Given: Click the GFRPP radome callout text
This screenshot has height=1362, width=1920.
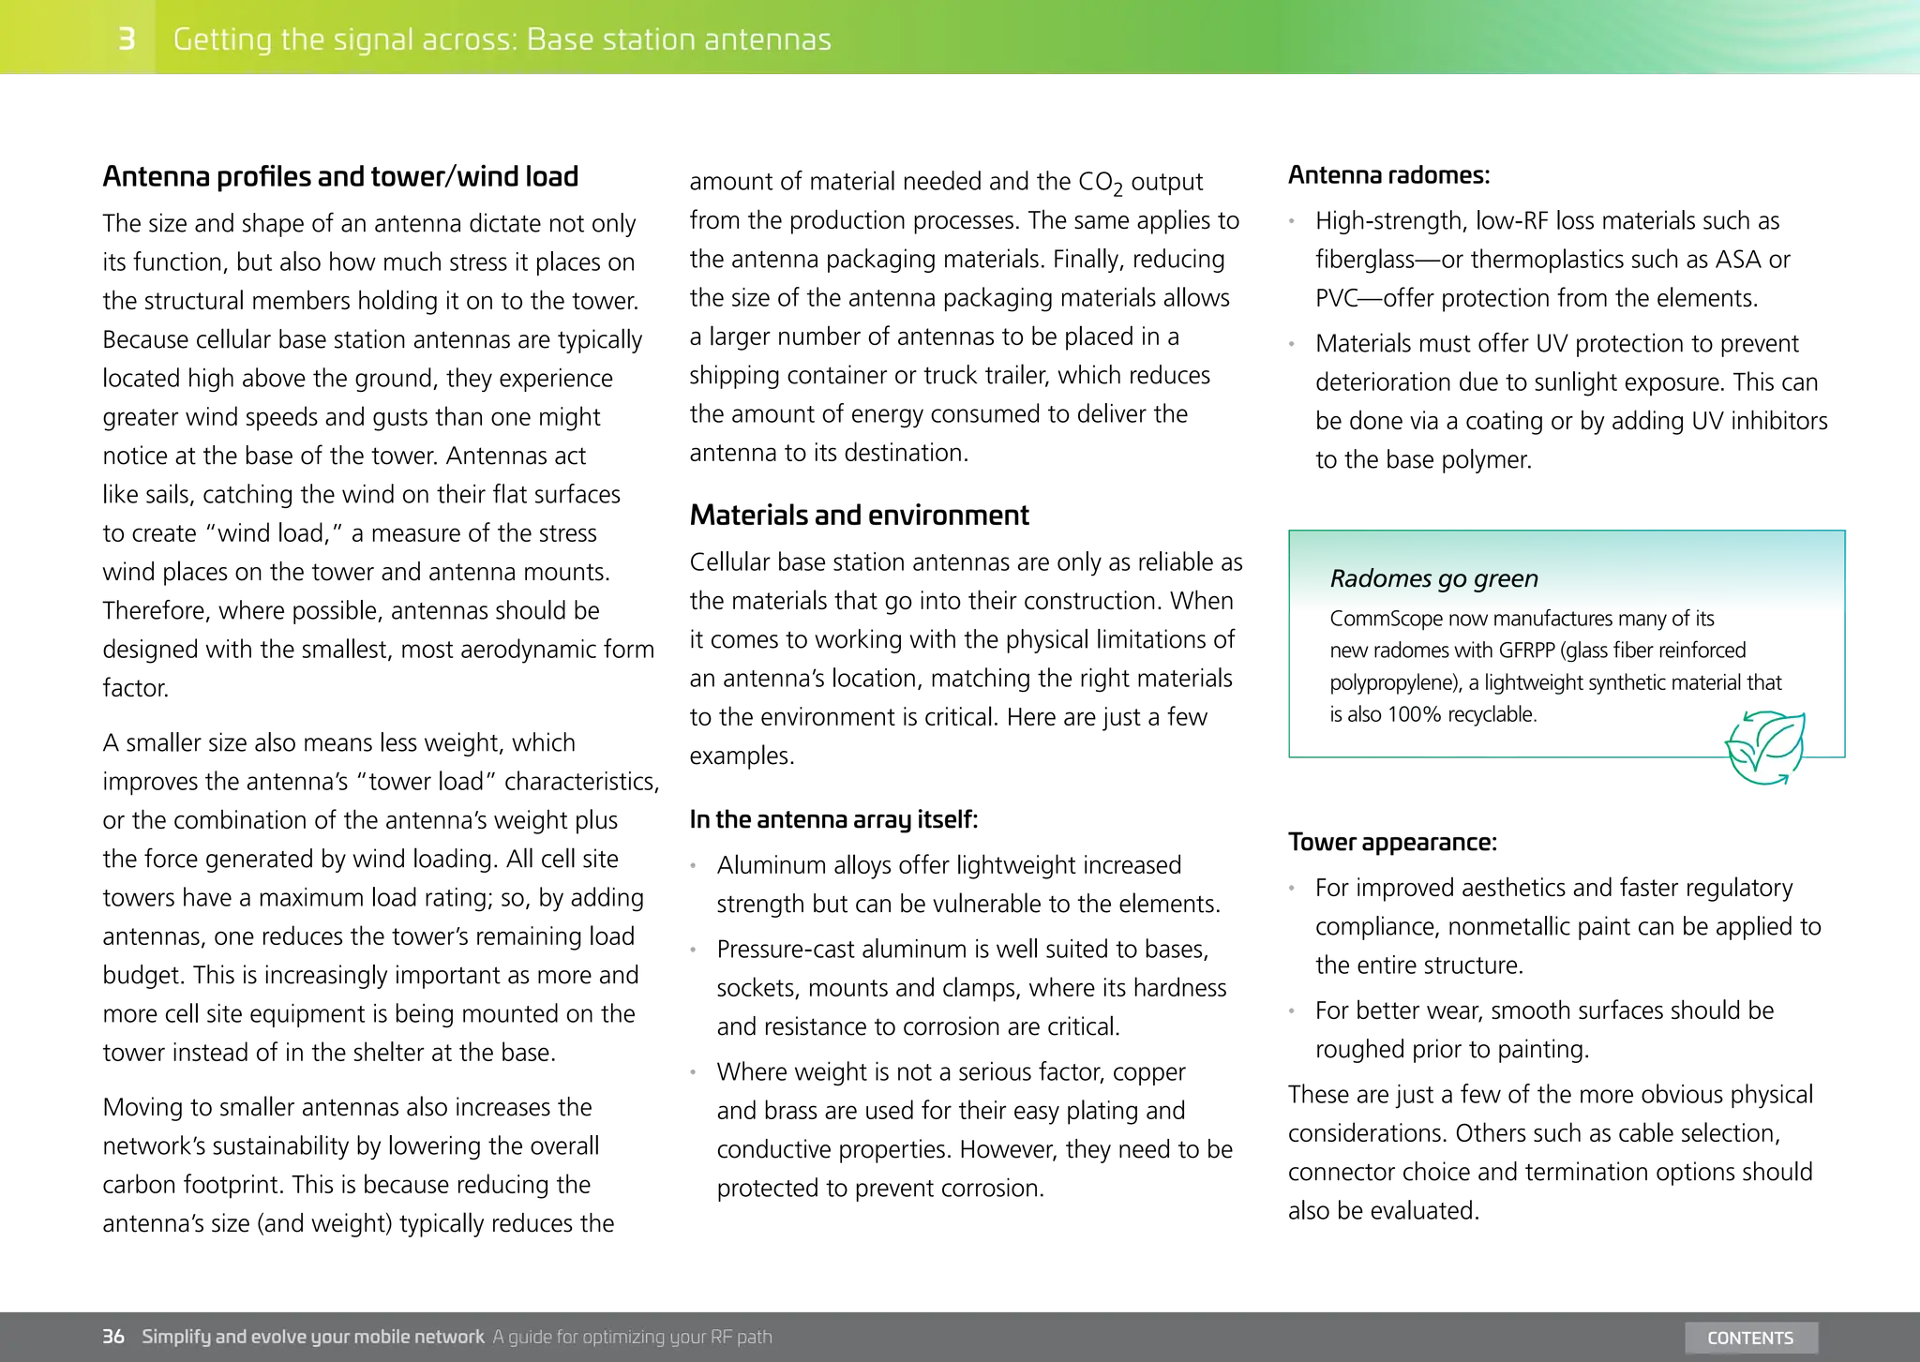Looking at the screenshot, I should tap(1555, 666).
